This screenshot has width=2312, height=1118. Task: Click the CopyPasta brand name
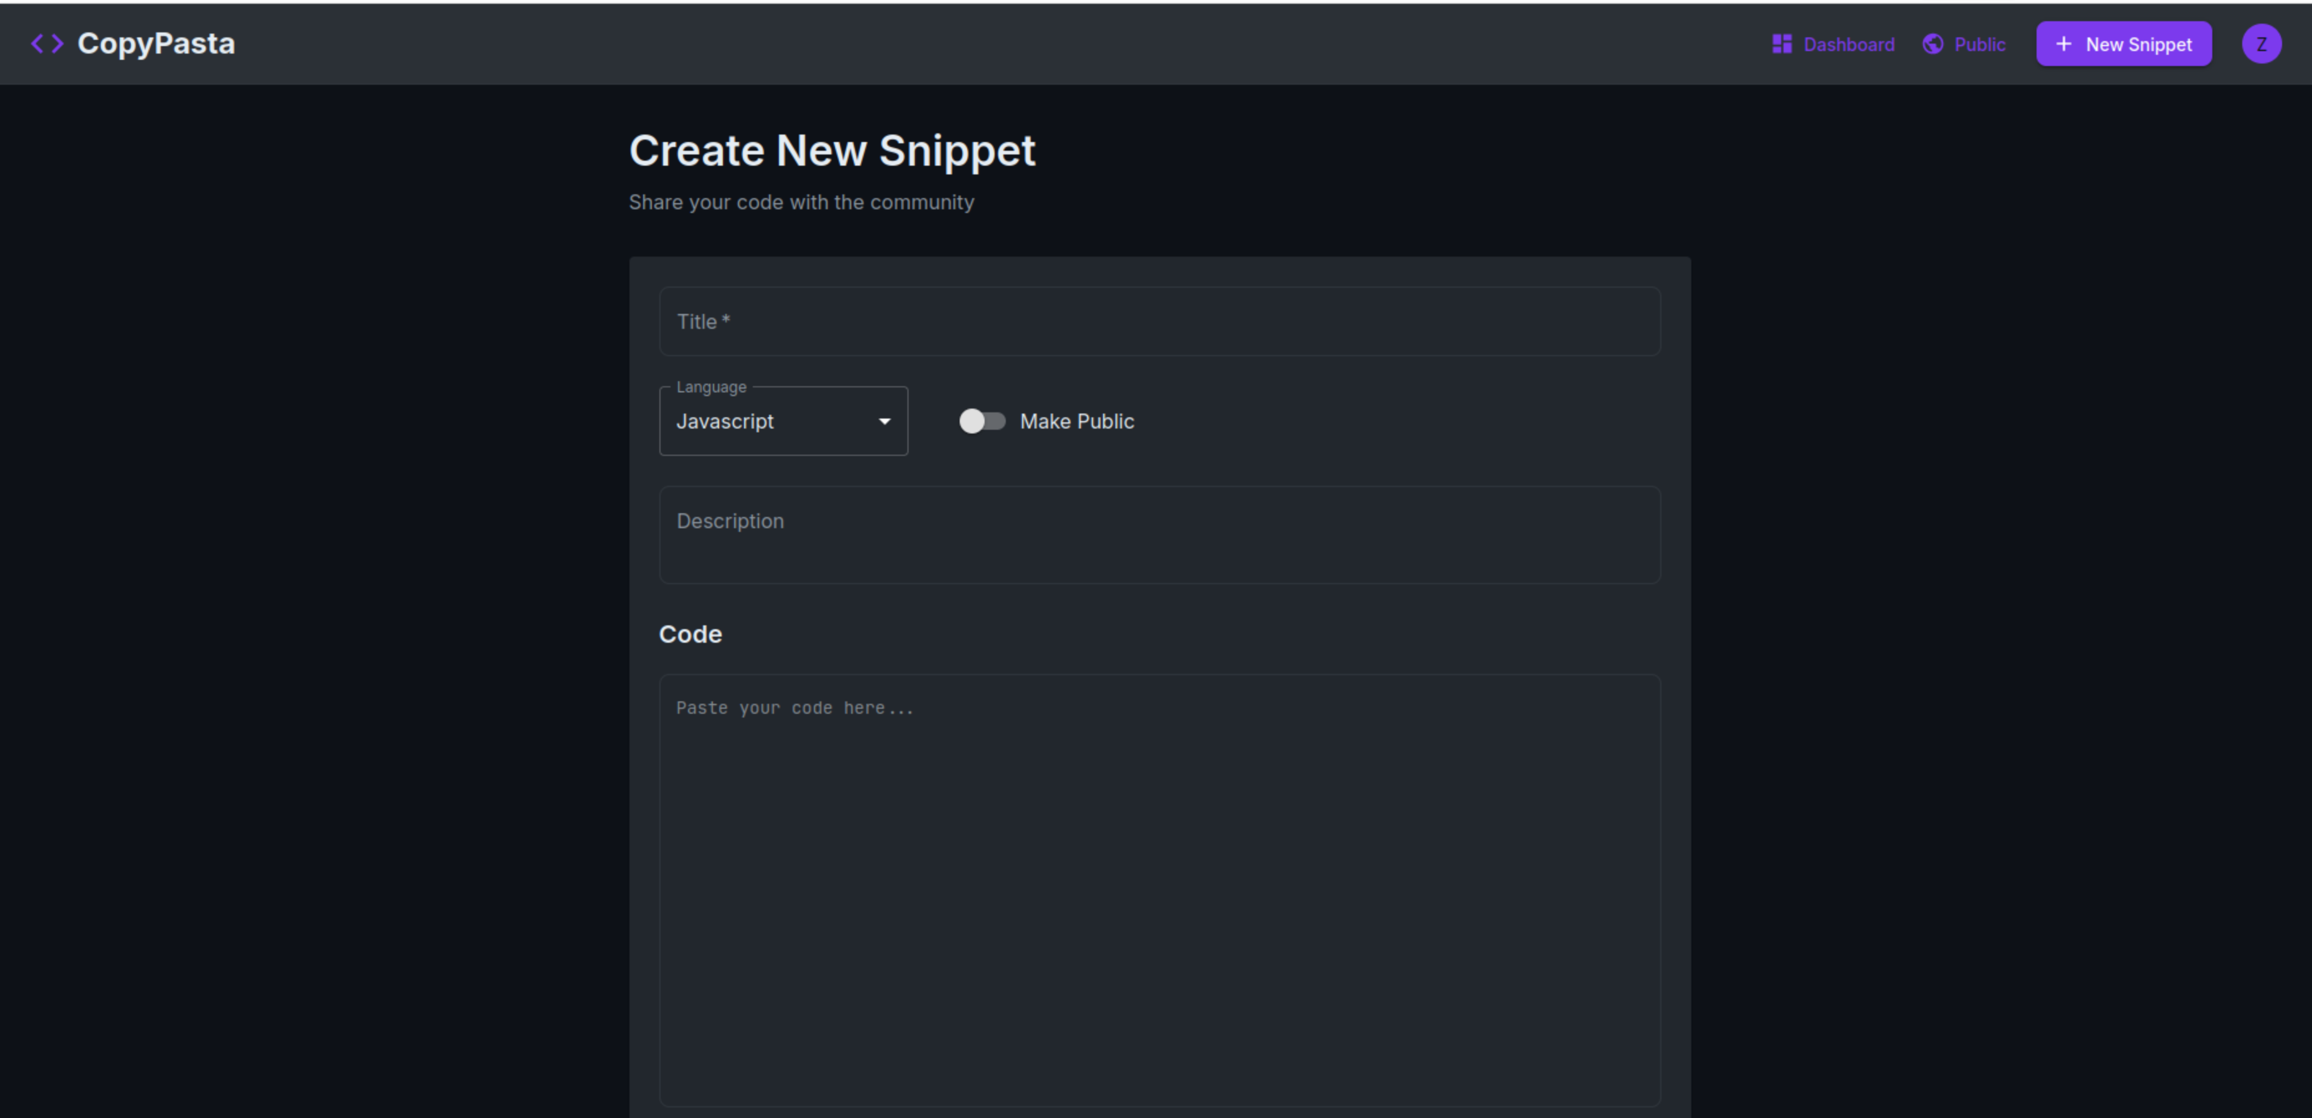(156, 43)
